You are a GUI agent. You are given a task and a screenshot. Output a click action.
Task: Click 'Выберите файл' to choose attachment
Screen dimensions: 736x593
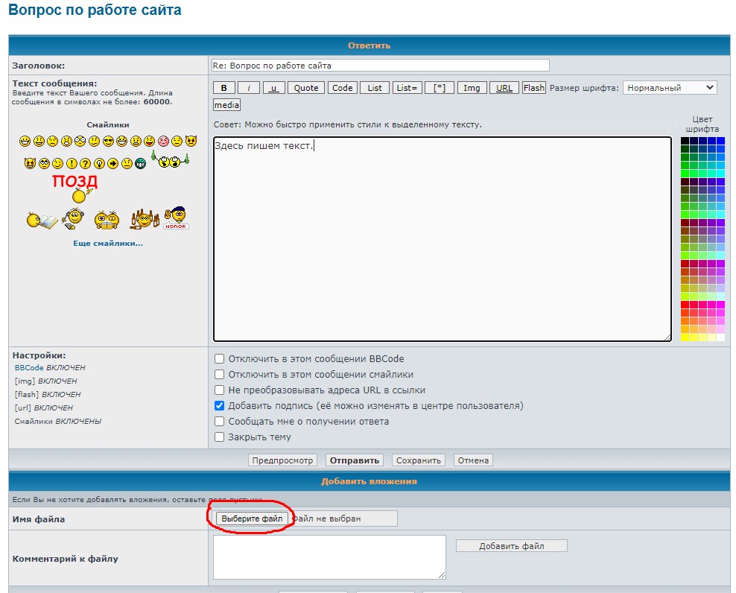point(252,519)
